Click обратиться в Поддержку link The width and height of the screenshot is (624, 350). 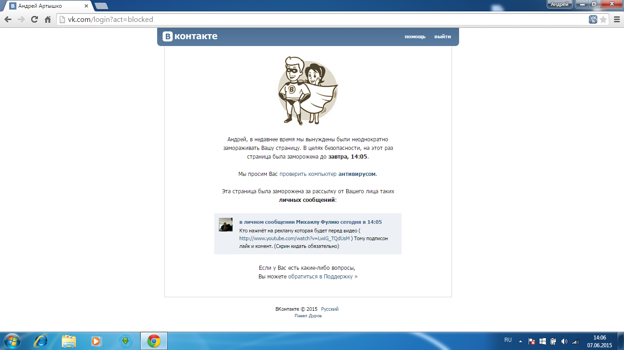pos(323,277)
